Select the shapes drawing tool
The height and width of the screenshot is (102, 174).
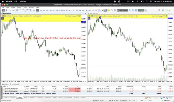30,10
